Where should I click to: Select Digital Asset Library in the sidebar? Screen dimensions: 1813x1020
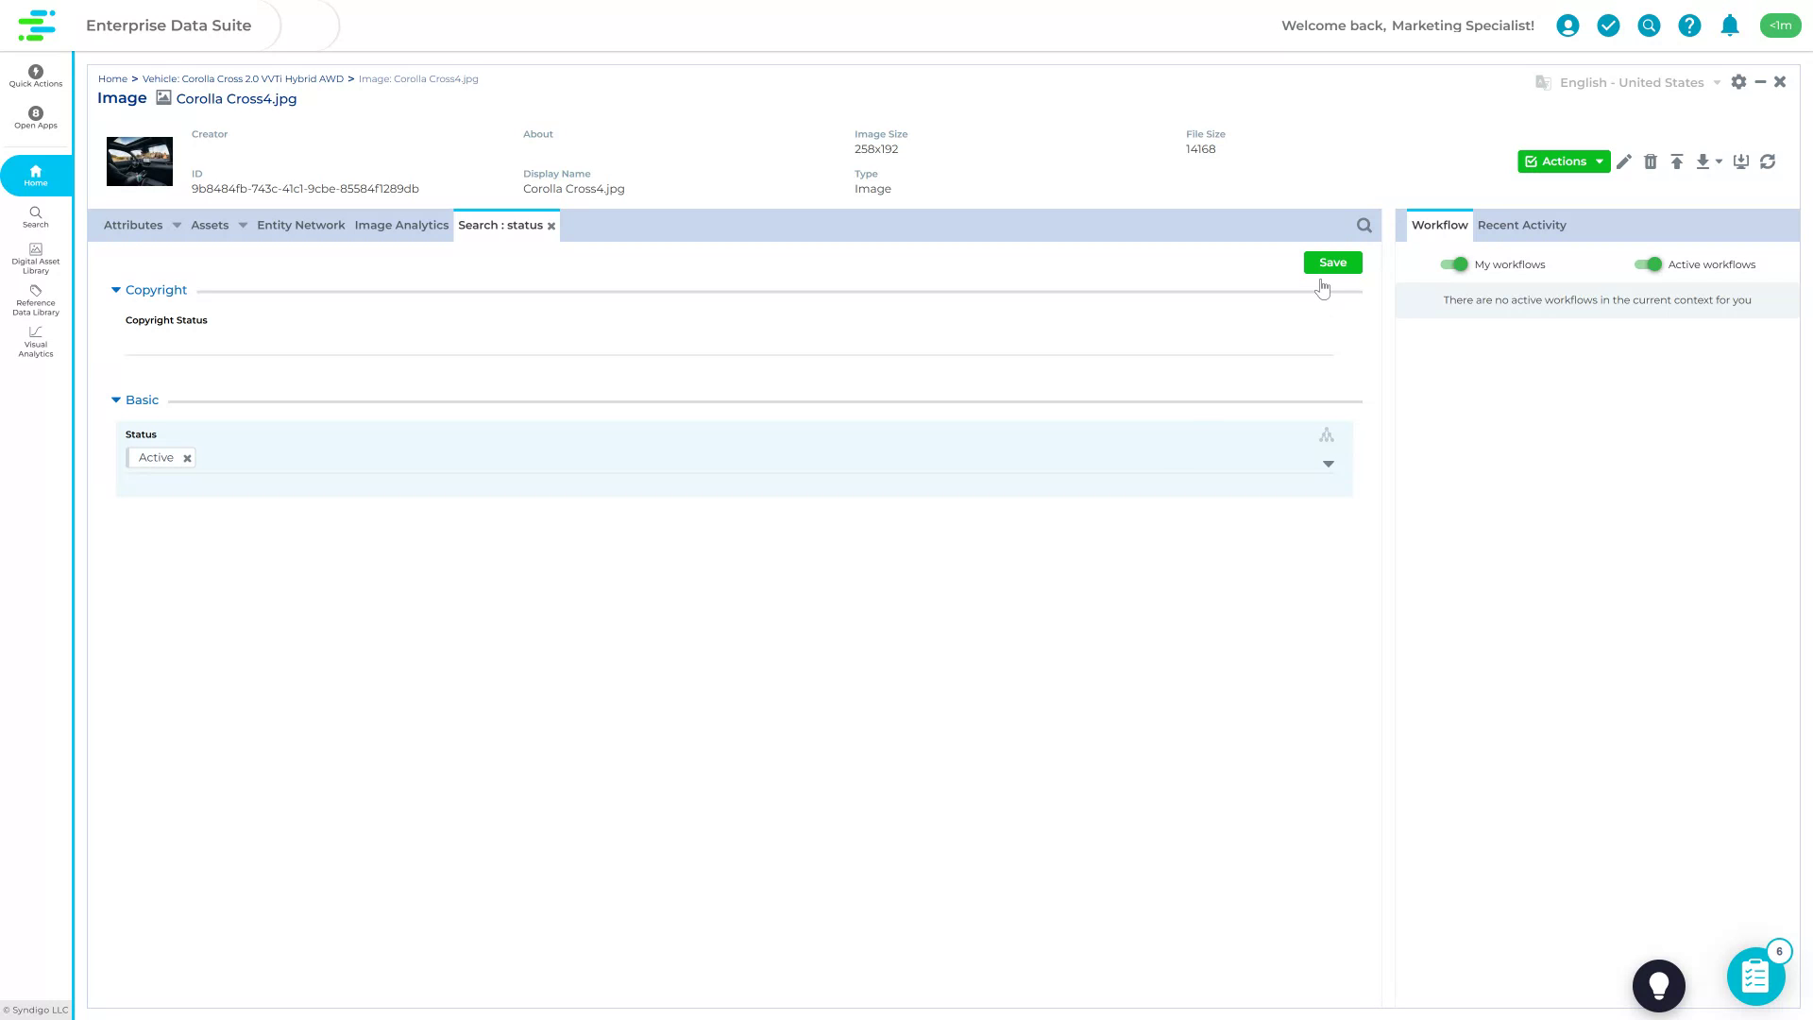[x=35, y=258]
